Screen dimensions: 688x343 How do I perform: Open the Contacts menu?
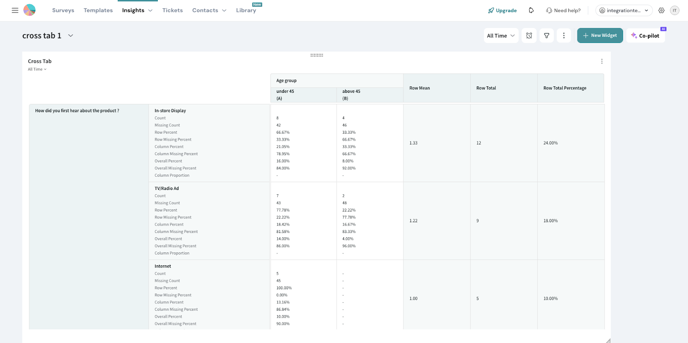pyautogui.click(x=209, y=10)
